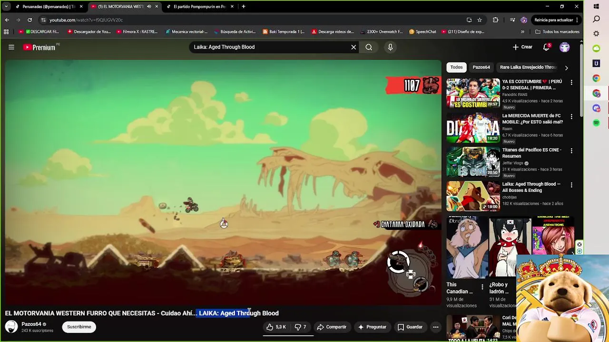This screenshot has width=609, height=342.
Task: Open Laika All Bosses & Ending thumbnail
Action: pyautogui.click(x=473, y=196)
